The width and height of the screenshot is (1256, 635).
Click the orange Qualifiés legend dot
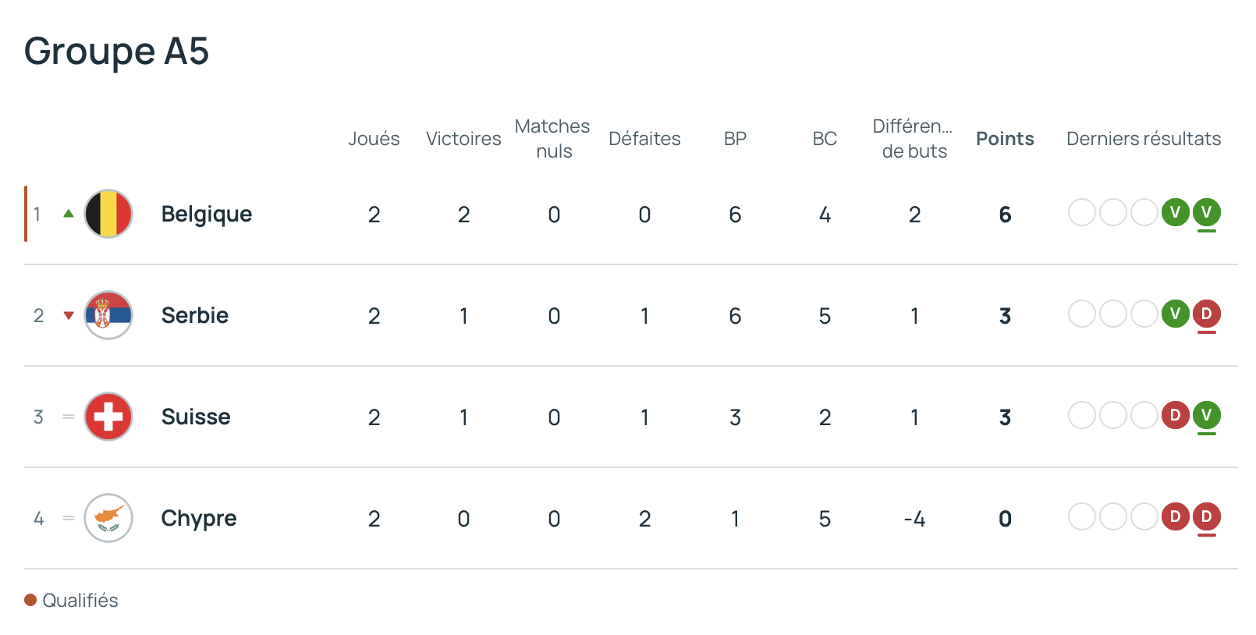tap(31, 600)
